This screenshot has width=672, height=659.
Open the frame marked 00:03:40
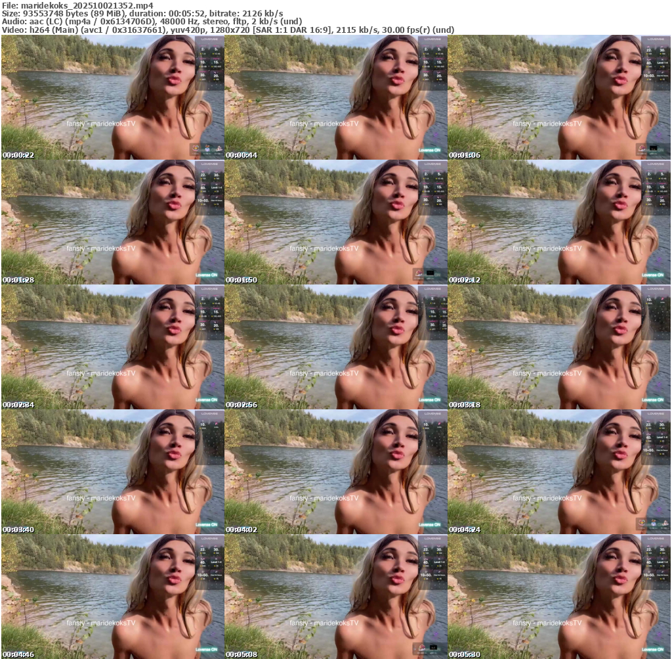(x=113, y=472)
